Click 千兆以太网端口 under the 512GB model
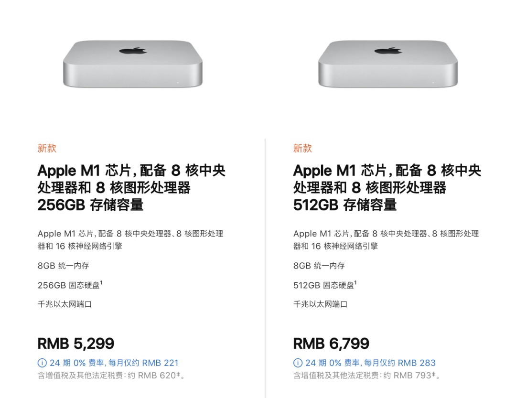Screen dimensions: 516x398 coord(320,304)
